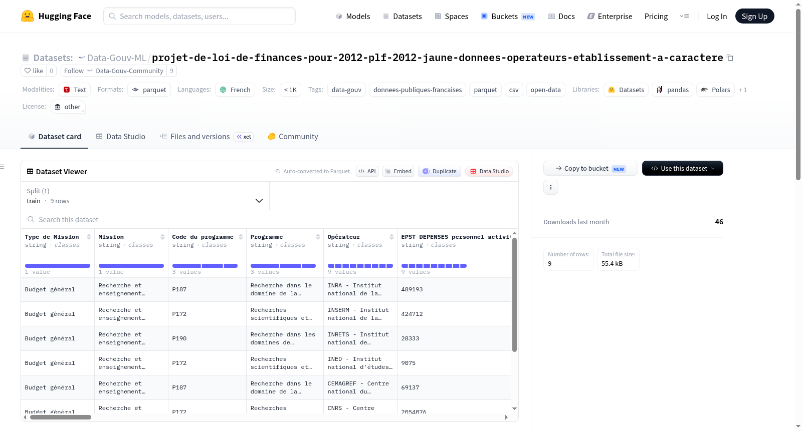Open the Buckets menu item
Image resolution: width=802 pixels, height=431 pixels.
(508, 16)
